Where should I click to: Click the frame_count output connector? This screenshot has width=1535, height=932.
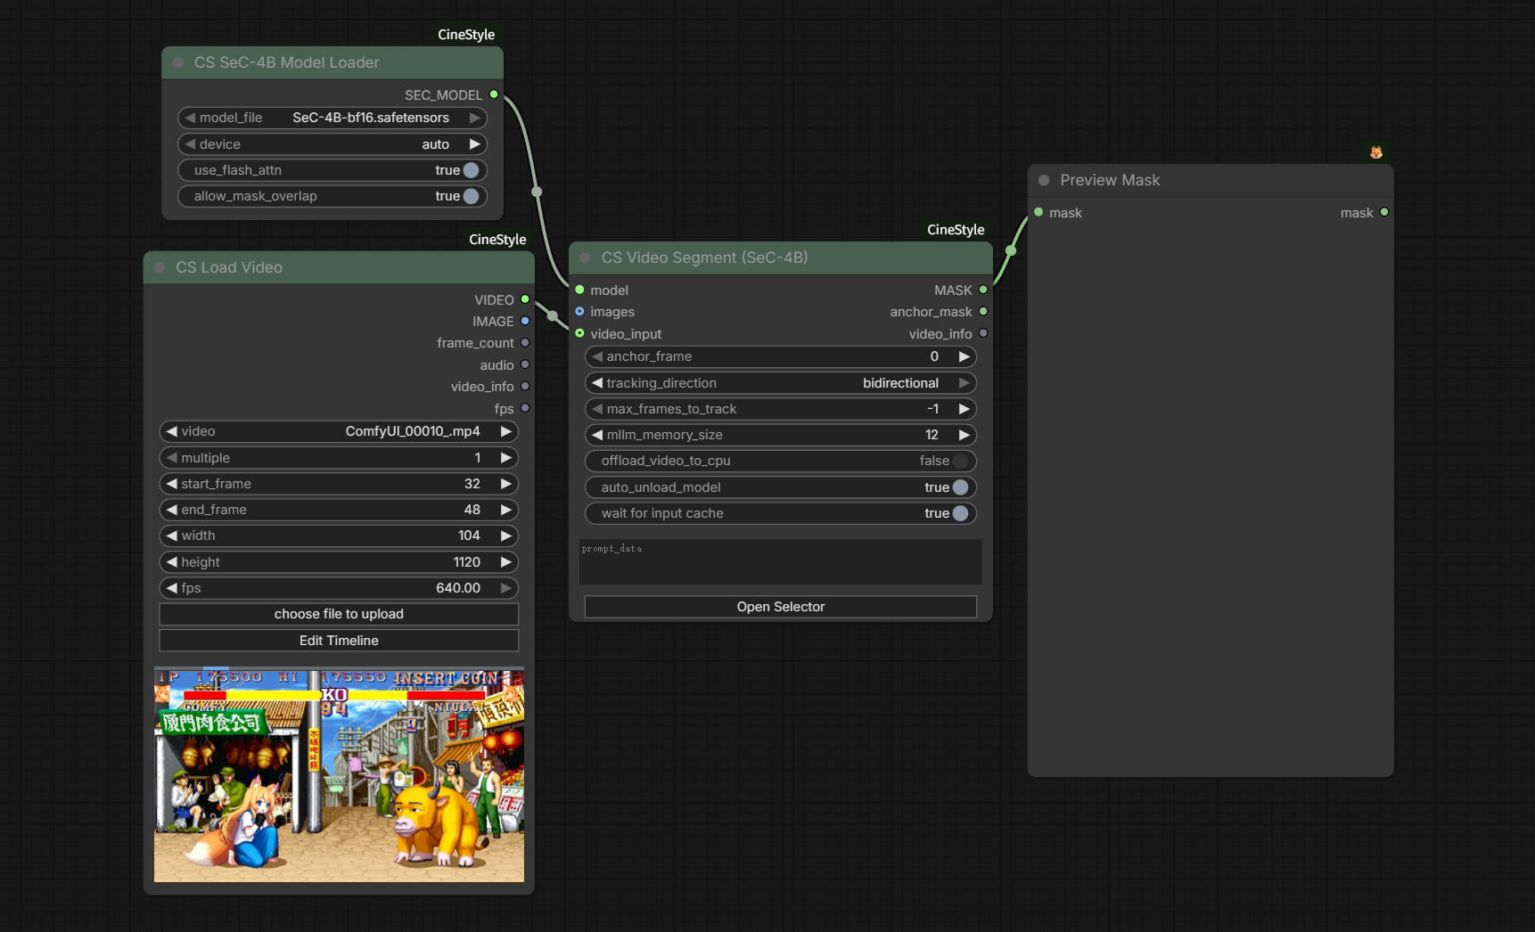tap(525, 342)
